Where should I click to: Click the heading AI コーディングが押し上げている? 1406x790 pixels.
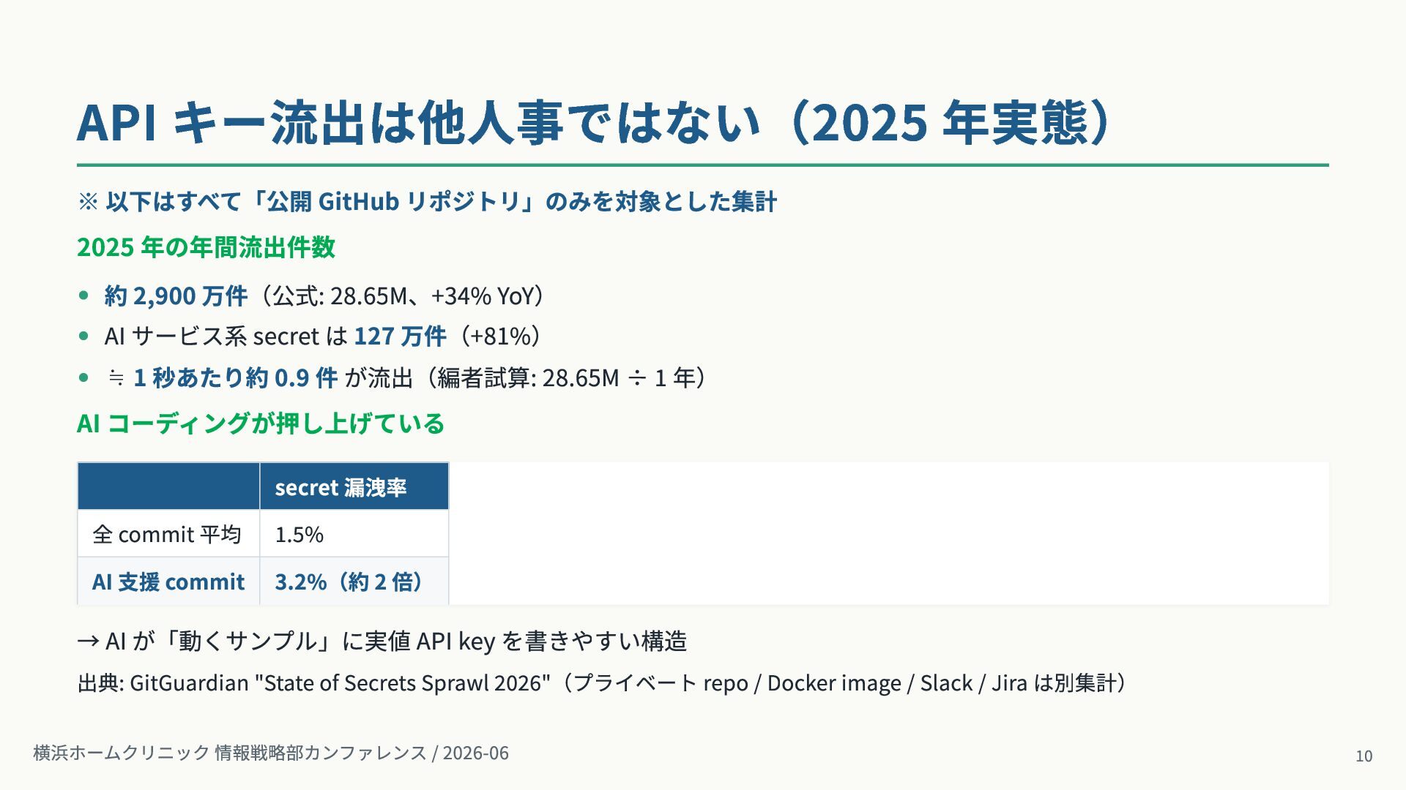(x=261, y=424)
